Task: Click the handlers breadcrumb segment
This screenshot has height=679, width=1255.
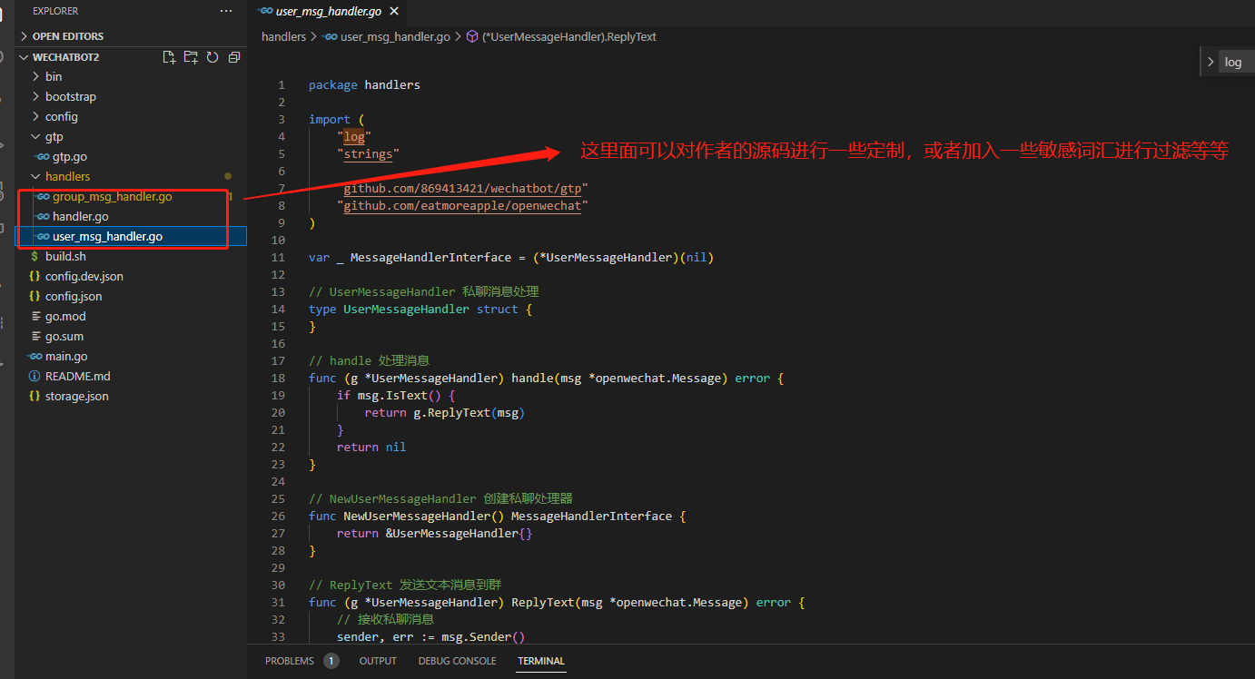Action: pos(283,37)
